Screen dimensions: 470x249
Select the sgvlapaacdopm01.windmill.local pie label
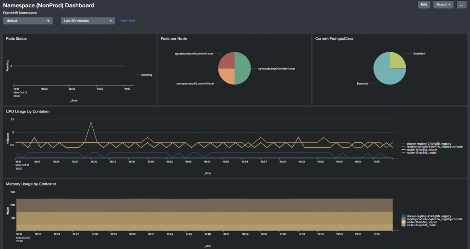coord(194,54)
